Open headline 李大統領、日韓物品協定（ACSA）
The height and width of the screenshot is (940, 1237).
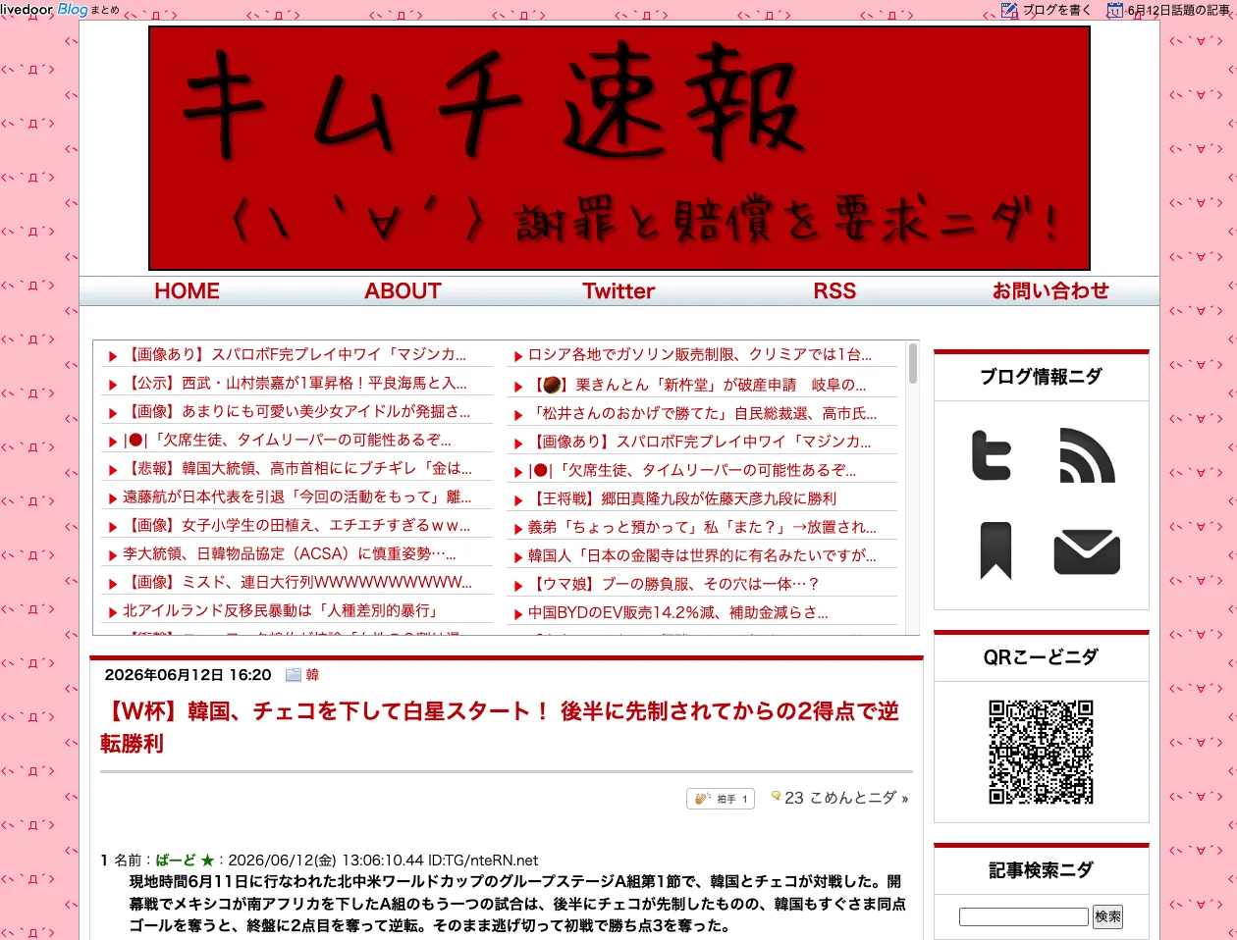(290, 554)
